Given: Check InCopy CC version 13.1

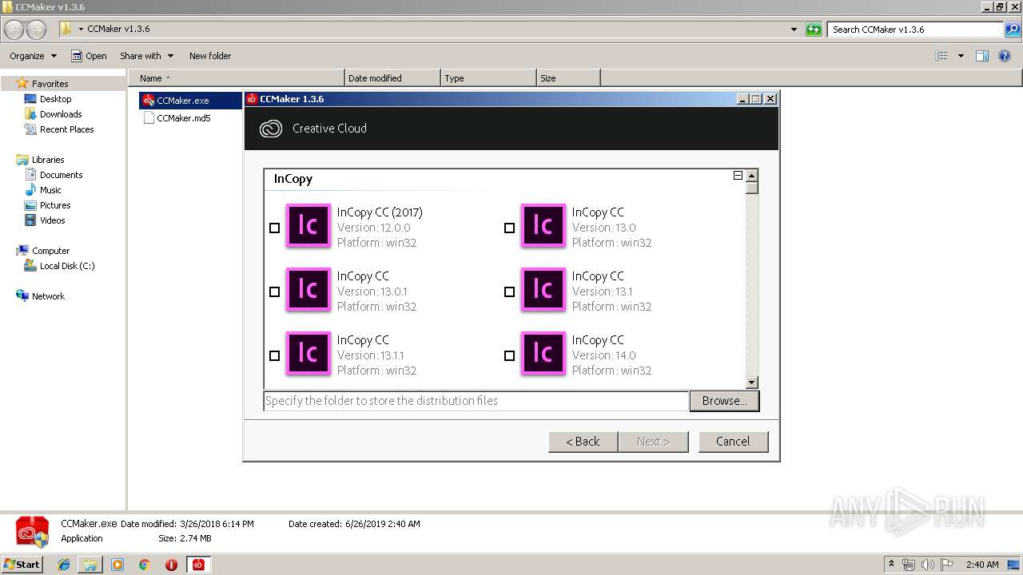Looking at the screenshot, I should pyautogui.click(x=510, y=291).
